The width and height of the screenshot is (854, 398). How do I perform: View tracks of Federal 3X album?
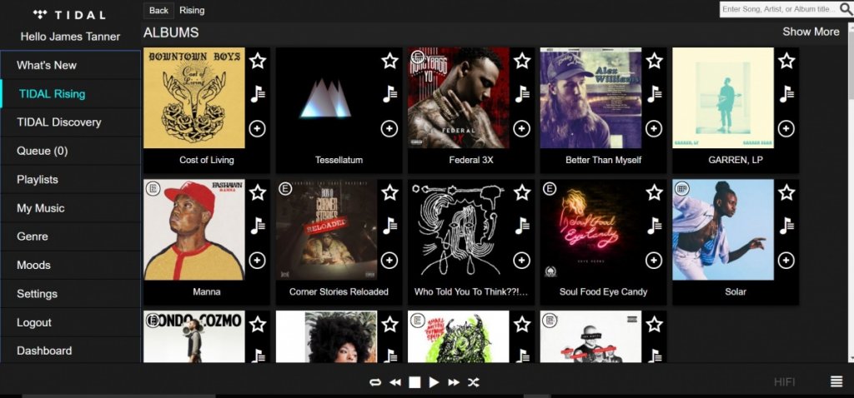tap(522, 94)
